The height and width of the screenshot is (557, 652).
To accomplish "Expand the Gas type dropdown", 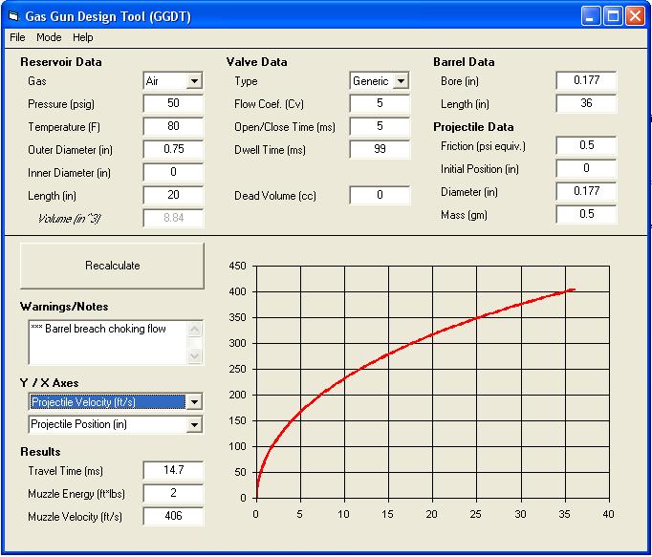I will tap(194, 81).
